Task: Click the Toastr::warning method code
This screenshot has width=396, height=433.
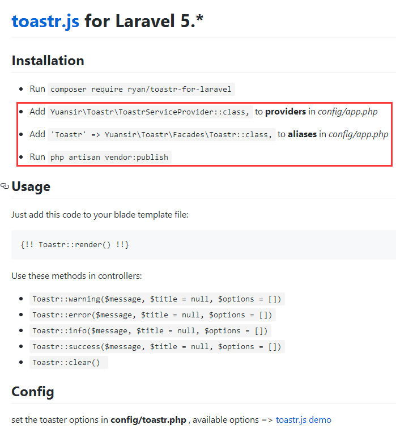Action: (x=157, y=299)
